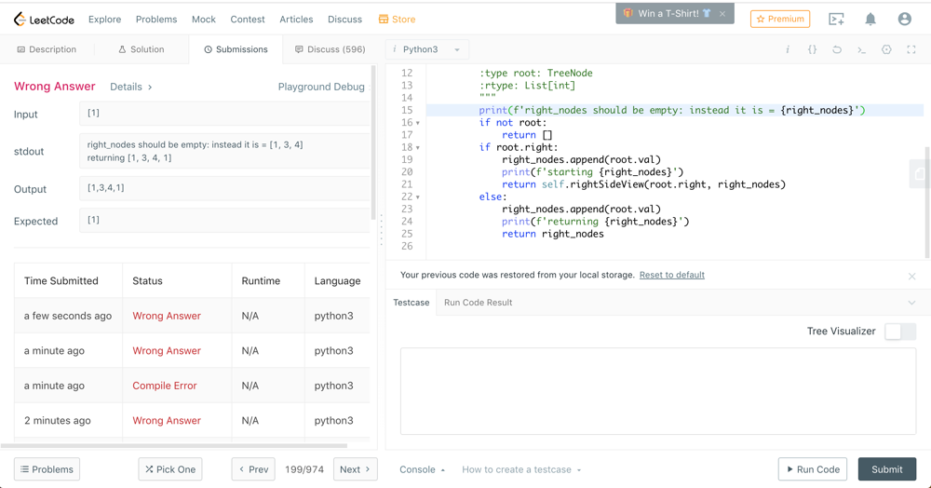
Task: Open the LeetCode home logo
Action: tap(44, 20)
